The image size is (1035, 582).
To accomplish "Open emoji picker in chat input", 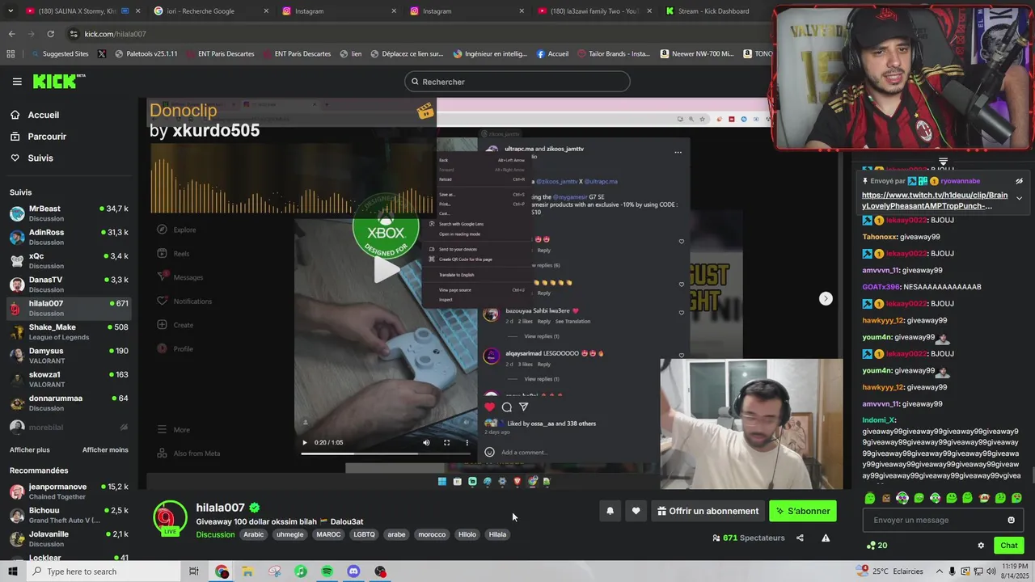I will 1011,520.
